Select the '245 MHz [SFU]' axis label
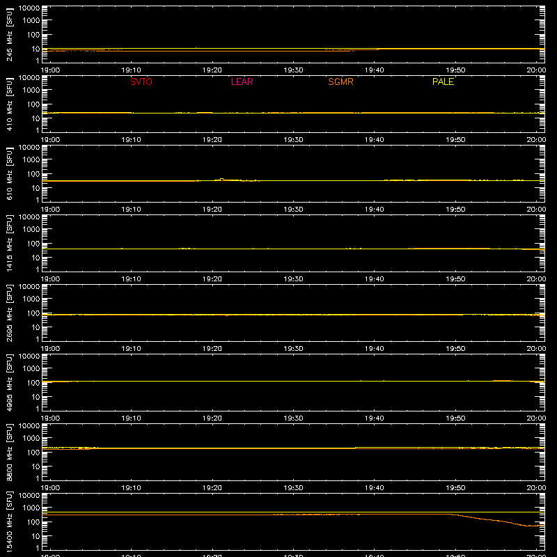Viewport: 557px width, 557px height. [x=9, y=34]
